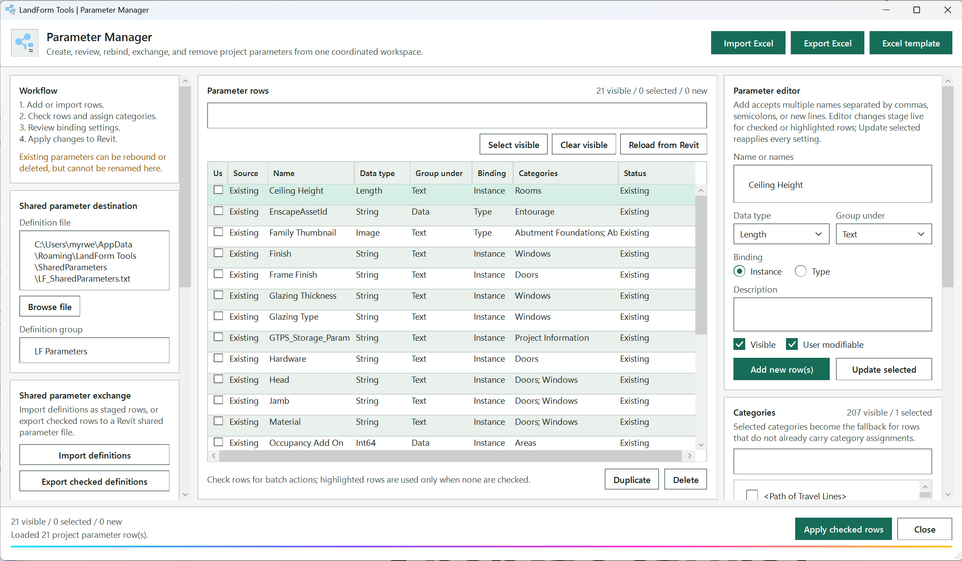Click the left panel scrollbar down arrow
The image size is (962, 561).
point(185,494)
